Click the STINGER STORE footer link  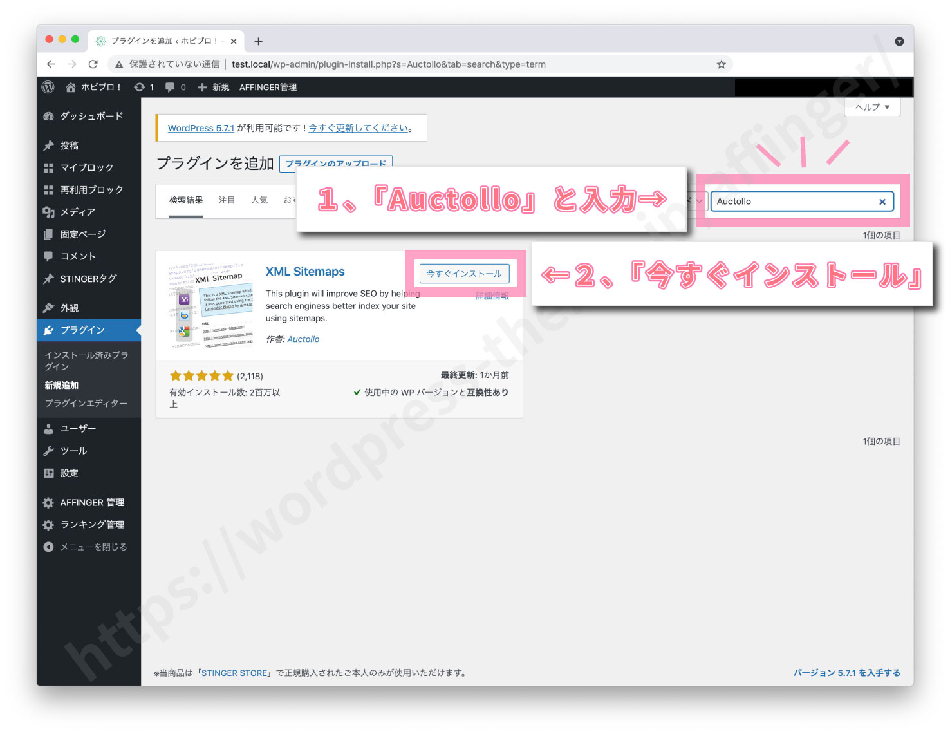tap(234, 673)
